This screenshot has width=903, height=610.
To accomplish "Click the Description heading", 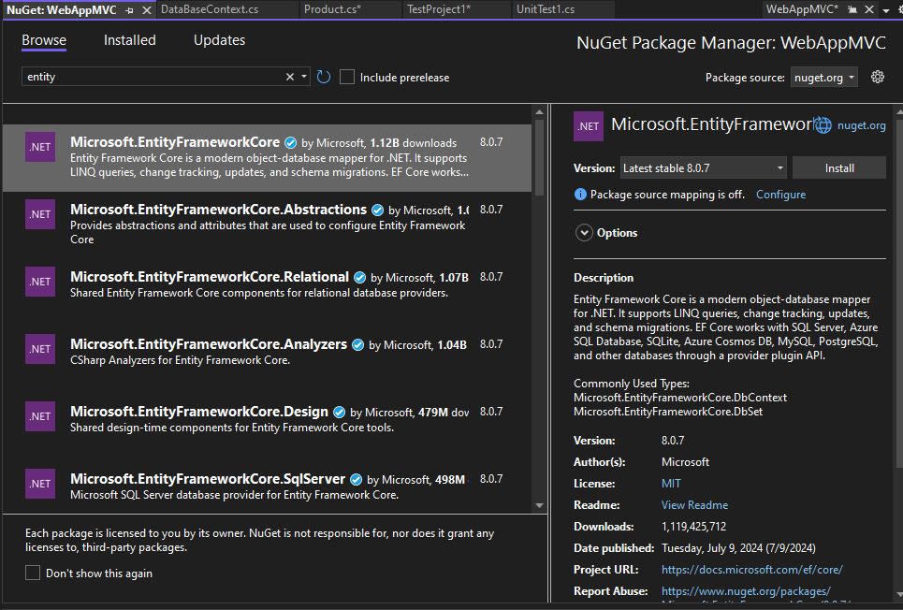I will pyautogui.click(x=604, y=278).
